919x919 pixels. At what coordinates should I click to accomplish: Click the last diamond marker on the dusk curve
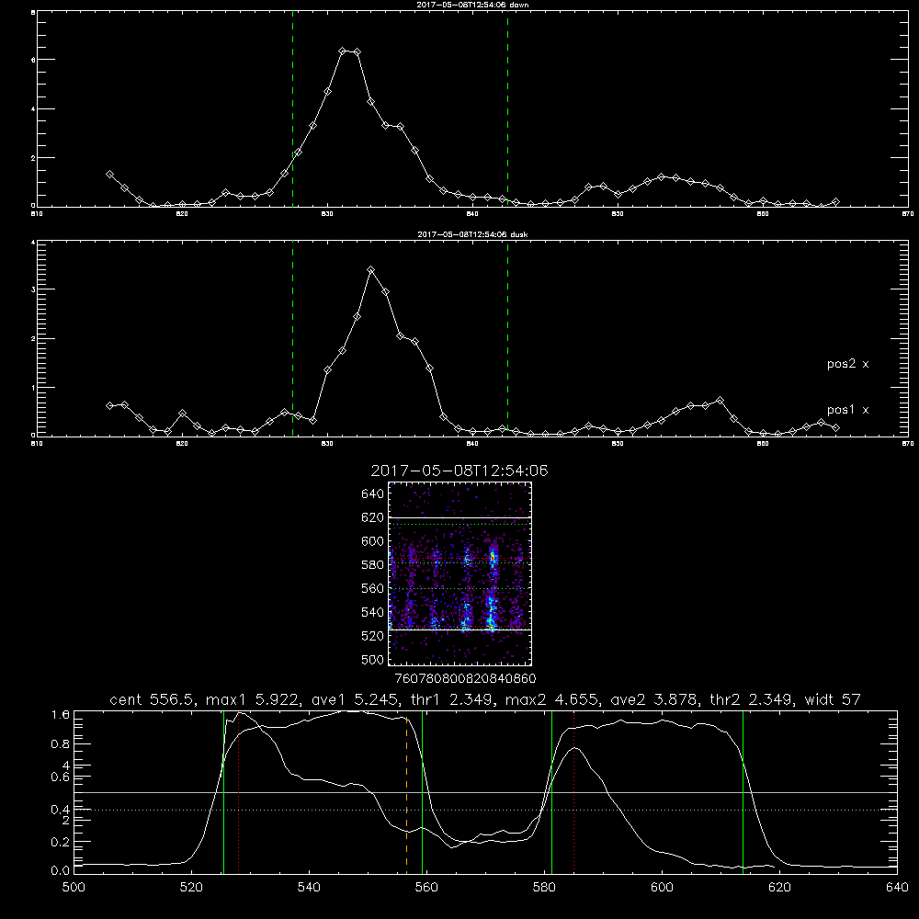(x=835, y=428)
